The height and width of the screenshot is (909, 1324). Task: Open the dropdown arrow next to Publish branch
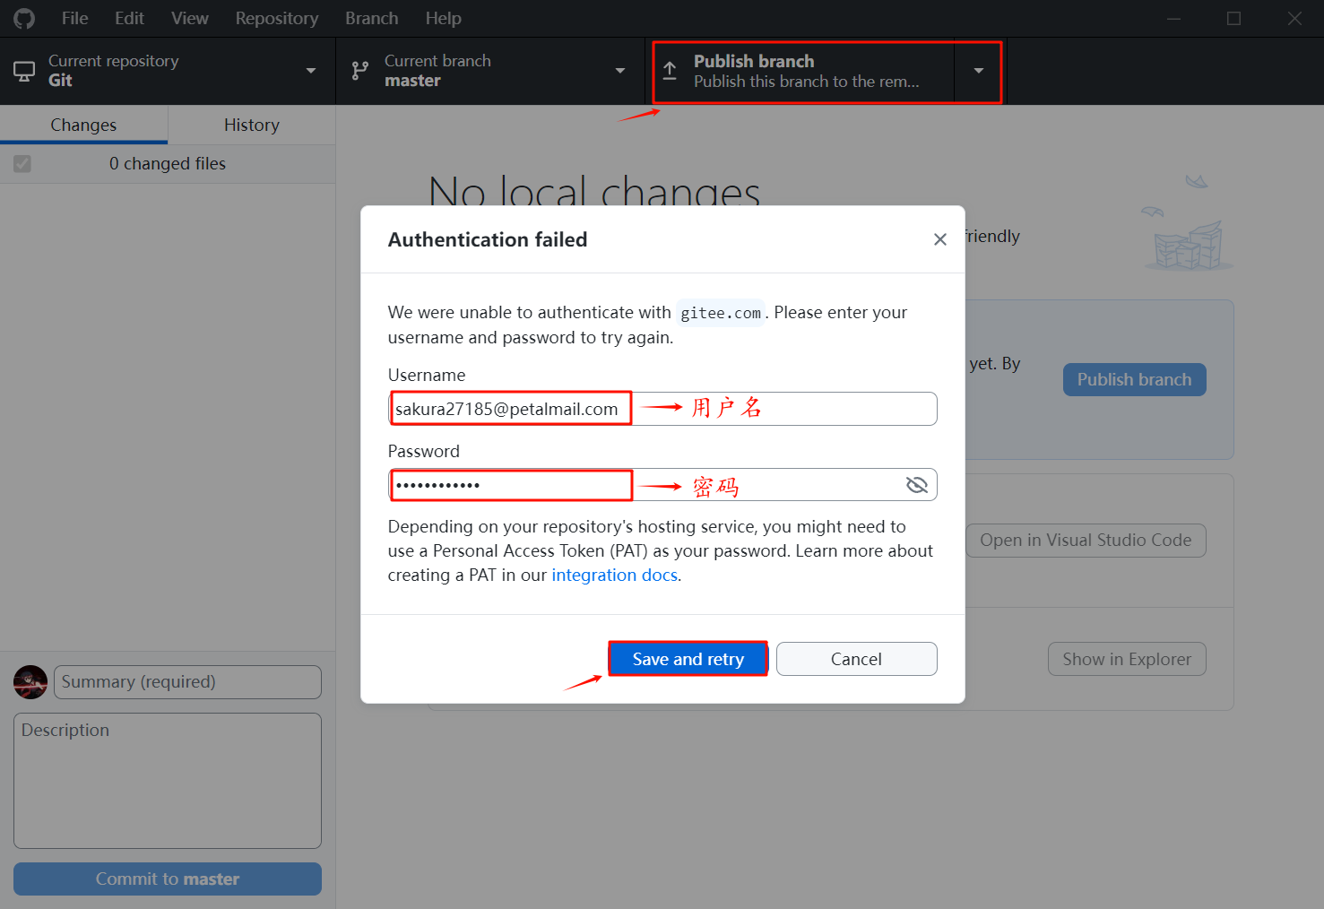coord(979,71)
